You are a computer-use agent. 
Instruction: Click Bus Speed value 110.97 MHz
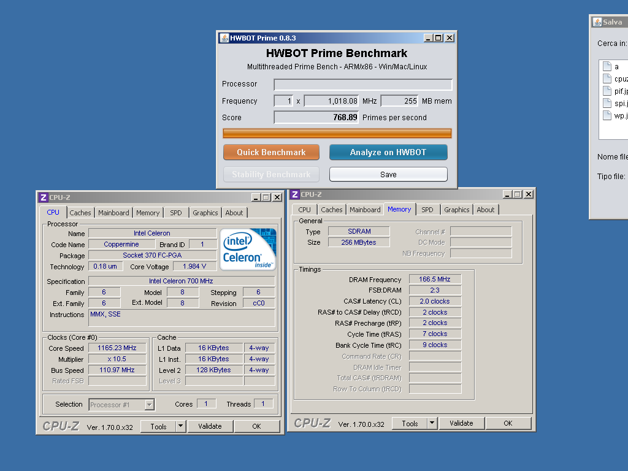coord(117,370)
